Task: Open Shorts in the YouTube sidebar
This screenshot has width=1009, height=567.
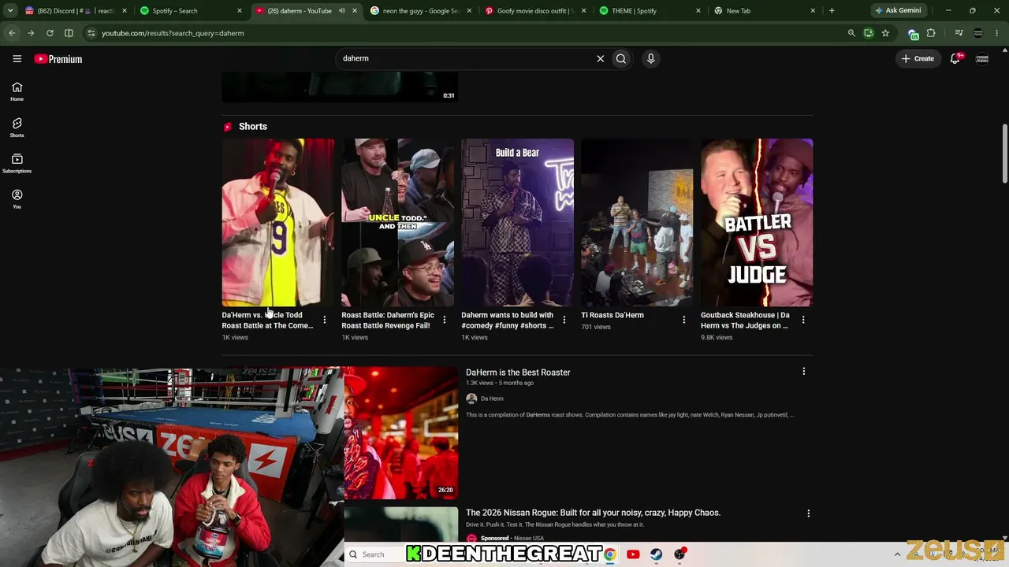Action: coord(17,128)
